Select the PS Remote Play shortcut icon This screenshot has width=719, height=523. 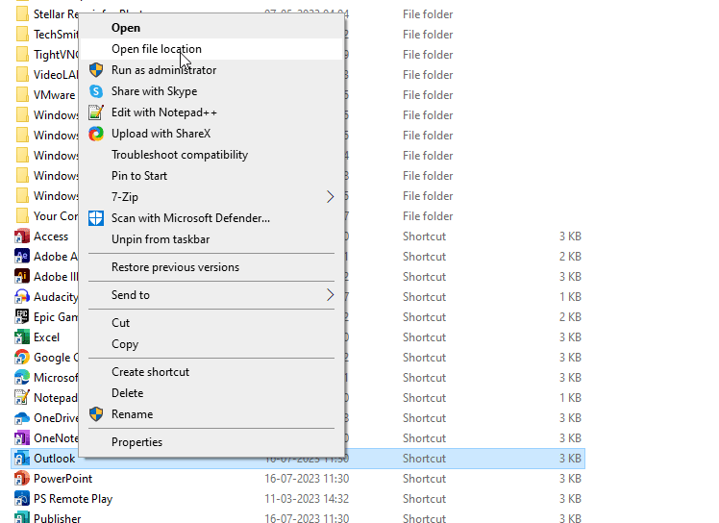[21, 499]
